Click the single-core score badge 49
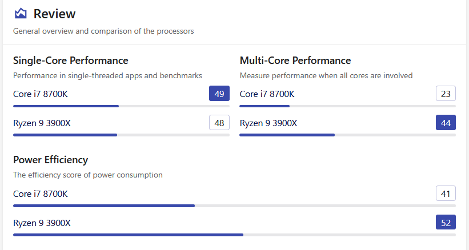This screenshot has height=250, width=469. point(219,94)
